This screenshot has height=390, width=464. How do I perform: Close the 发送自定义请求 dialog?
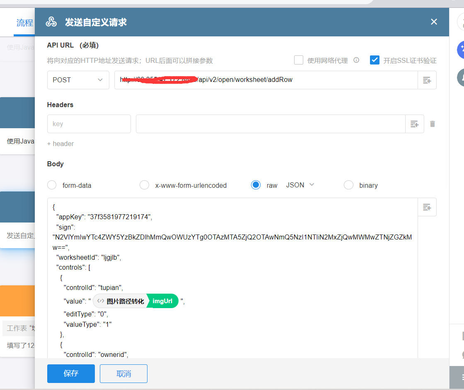pos(434,22)
